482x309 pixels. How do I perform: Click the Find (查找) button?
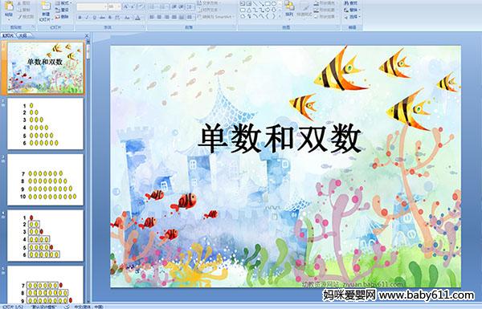click(351, 3)
